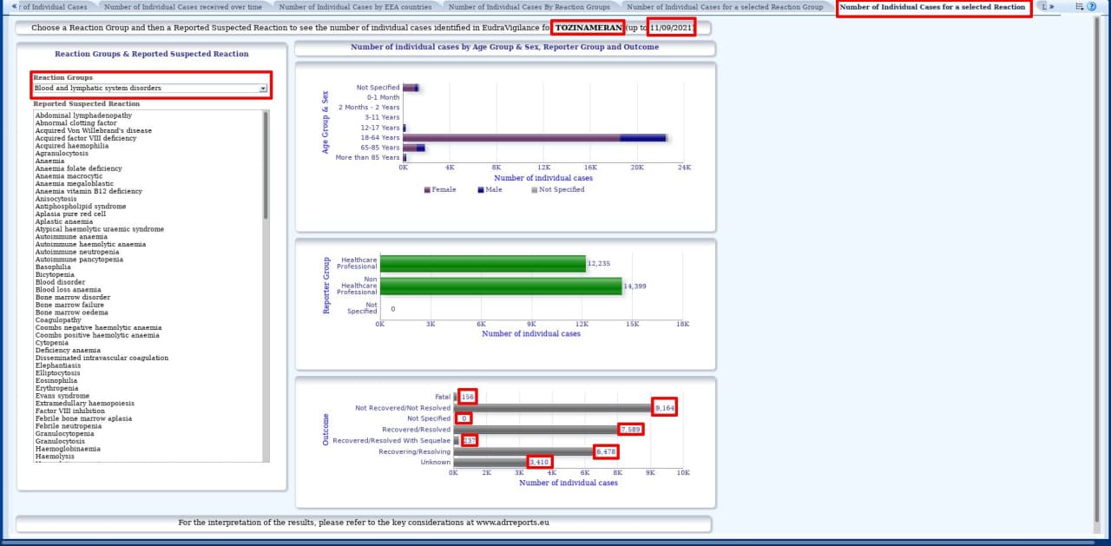Click the reaction list scrollbar thumb

(x=266, y=165)
